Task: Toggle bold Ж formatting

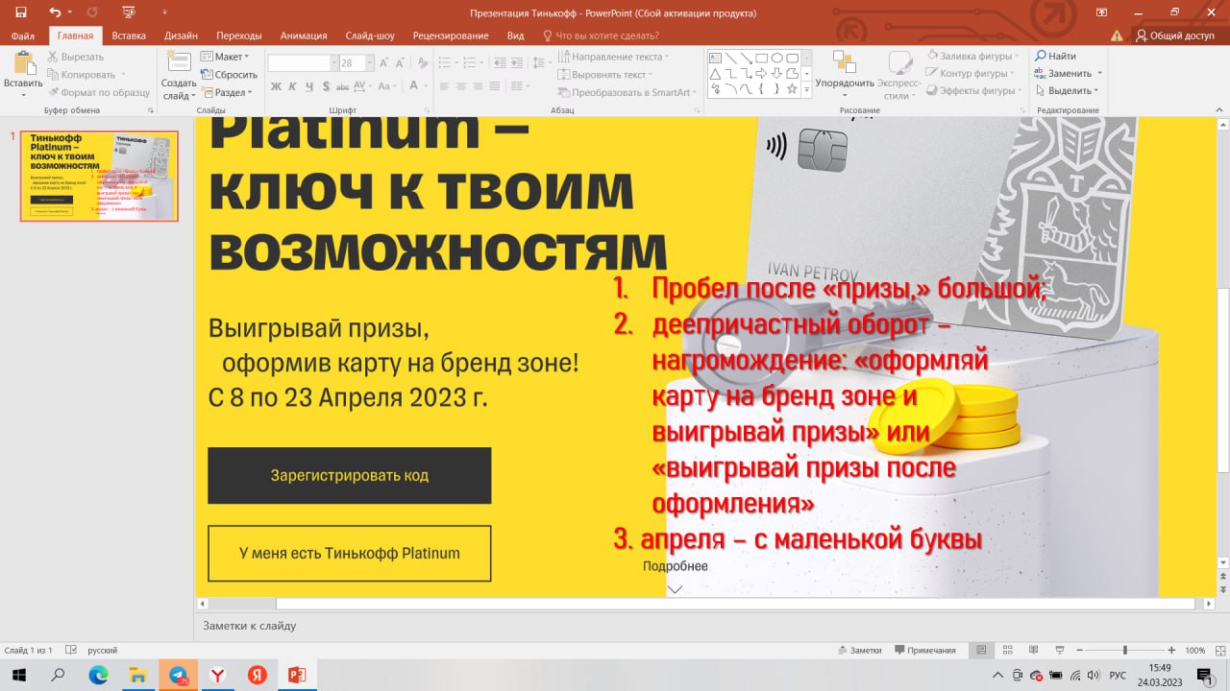Action: 276,87
